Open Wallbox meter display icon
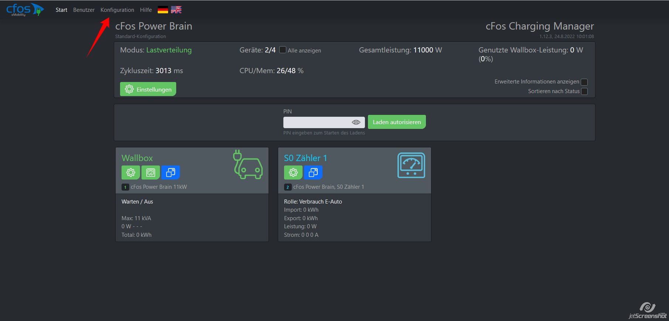 151,173
